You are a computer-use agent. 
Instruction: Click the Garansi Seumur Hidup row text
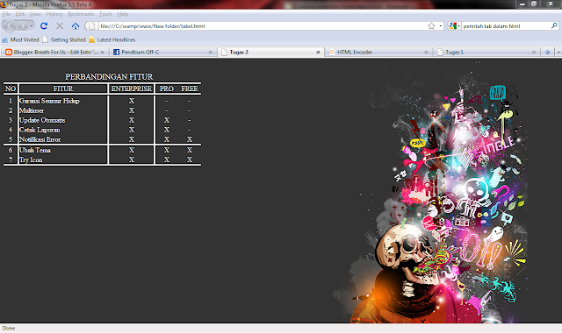pos(49,101)
